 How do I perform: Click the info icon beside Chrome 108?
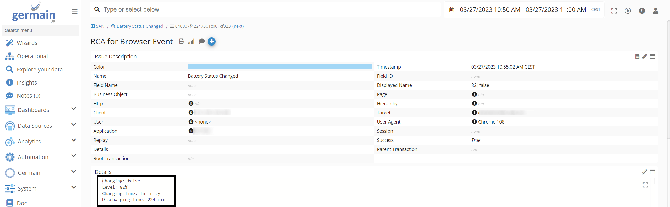tap(475, 122)
